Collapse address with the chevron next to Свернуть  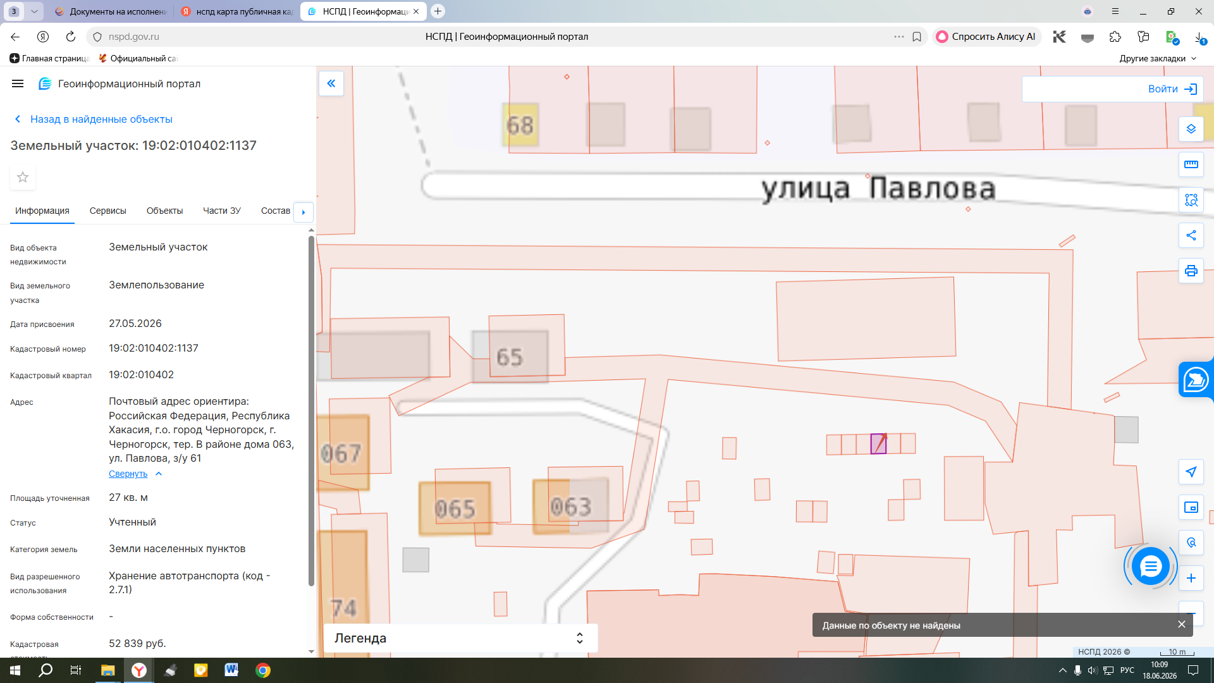(x=159, y=474)
